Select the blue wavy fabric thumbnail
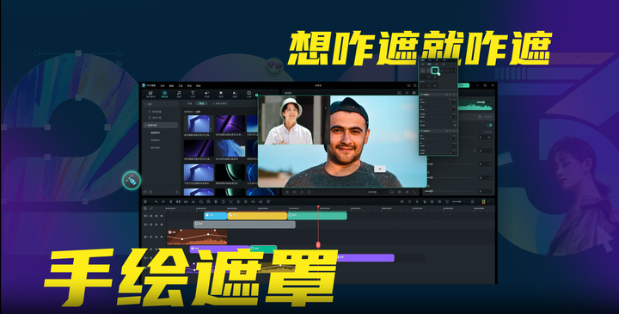This screenshot has height=314, width=619. click(230, 148)
